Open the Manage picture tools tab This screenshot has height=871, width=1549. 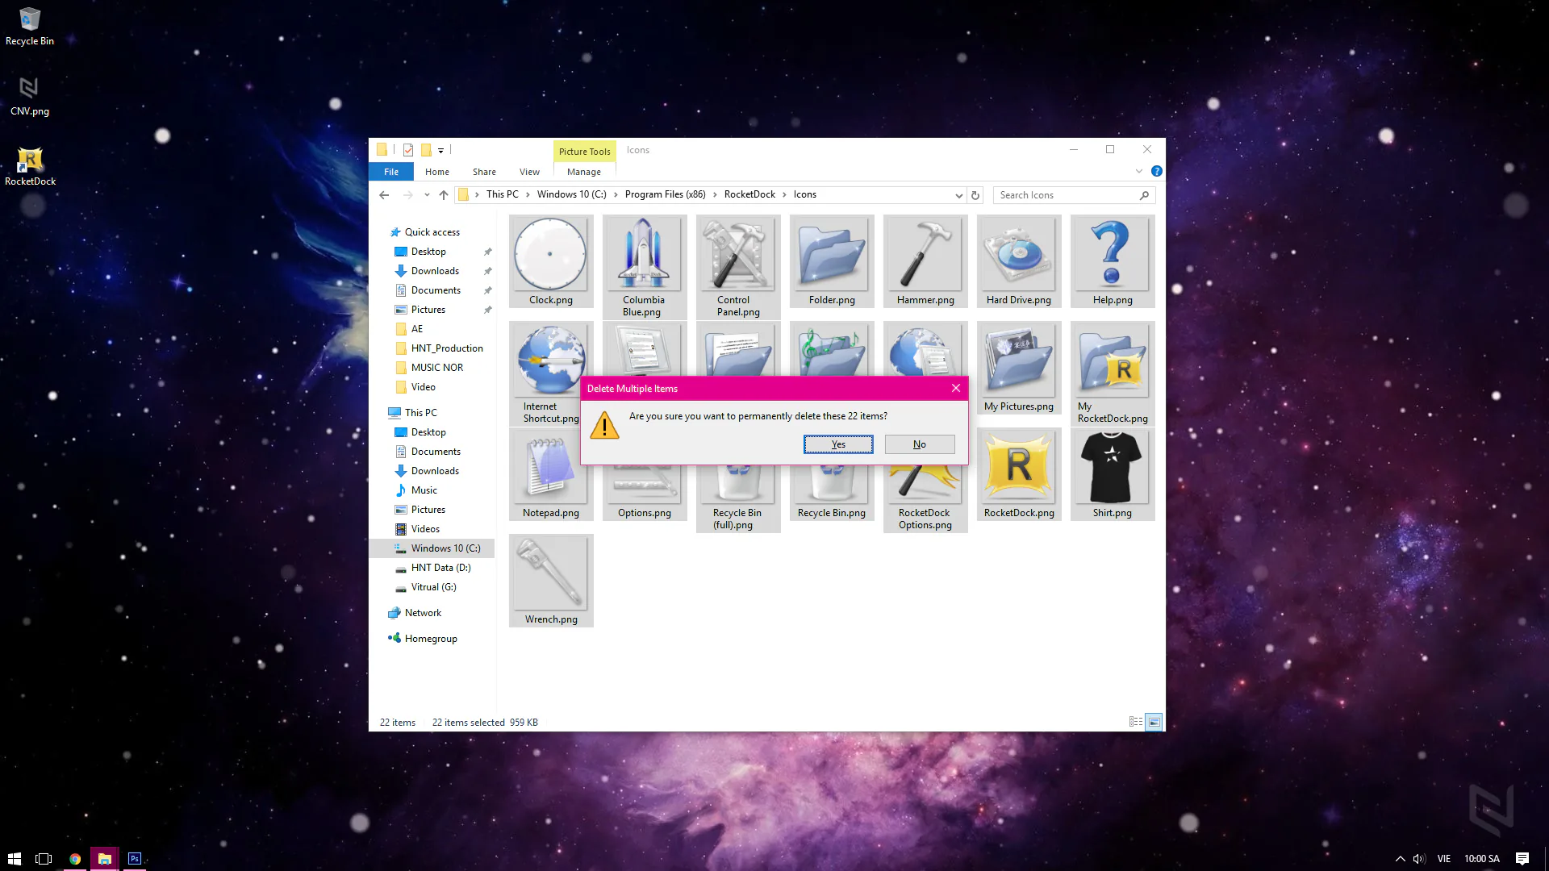pyautogui.click(x=584, y=172)
